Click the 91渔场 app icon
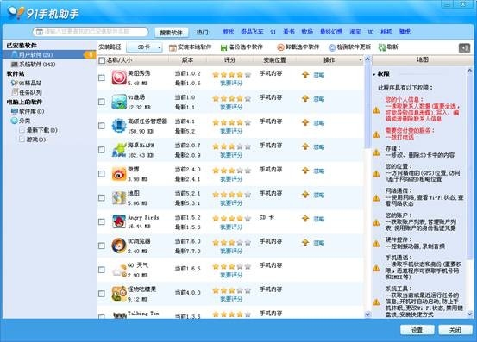The height and width of the screenshot is (342, 477). (x=119, y=102)
